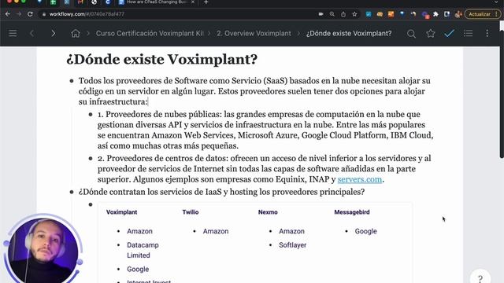504x283 pixels.
Task: Click Datacamp Limited in Voximplant column
Action: (x=143, y=250)
